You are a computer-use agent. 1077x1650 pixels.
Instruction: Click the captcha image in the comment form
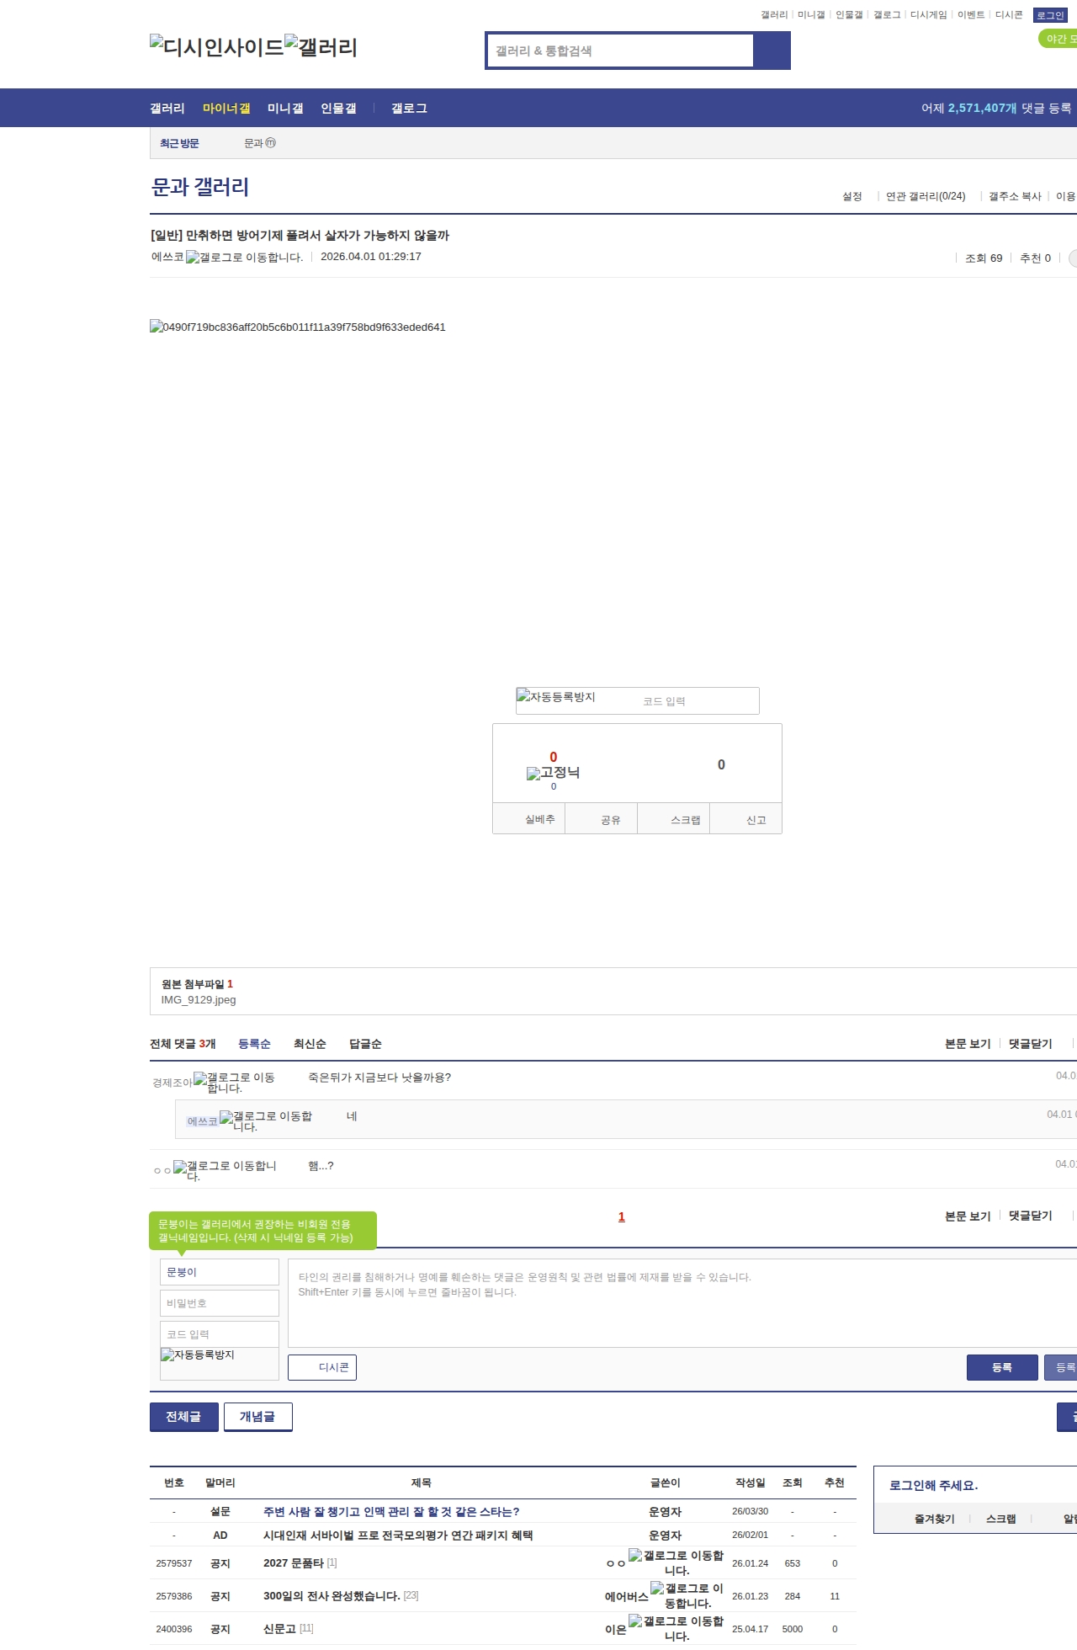[x=198, y=1355]
